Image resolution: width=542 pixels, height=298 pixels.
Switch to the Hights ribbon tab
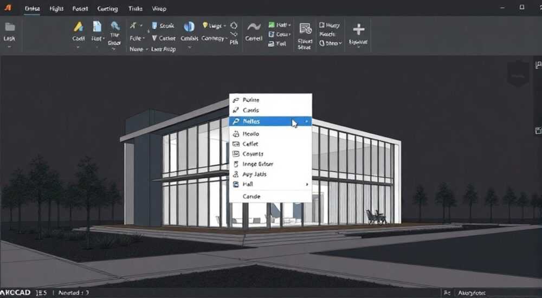(56, 9)
